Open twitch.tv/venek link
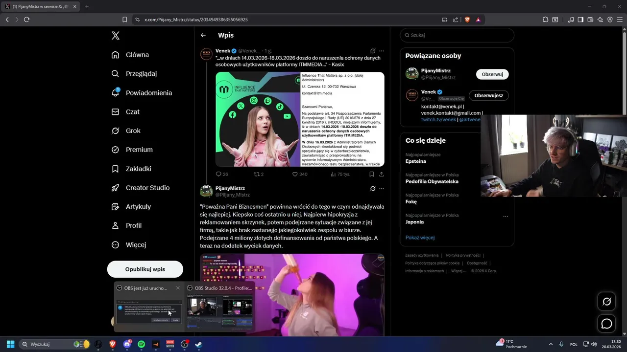 click(438, 120)
